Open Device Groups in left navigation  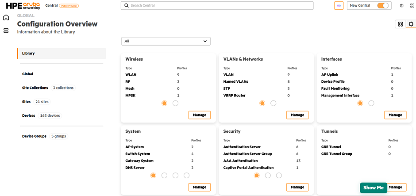pyautogui.click(x=34, y=136)
